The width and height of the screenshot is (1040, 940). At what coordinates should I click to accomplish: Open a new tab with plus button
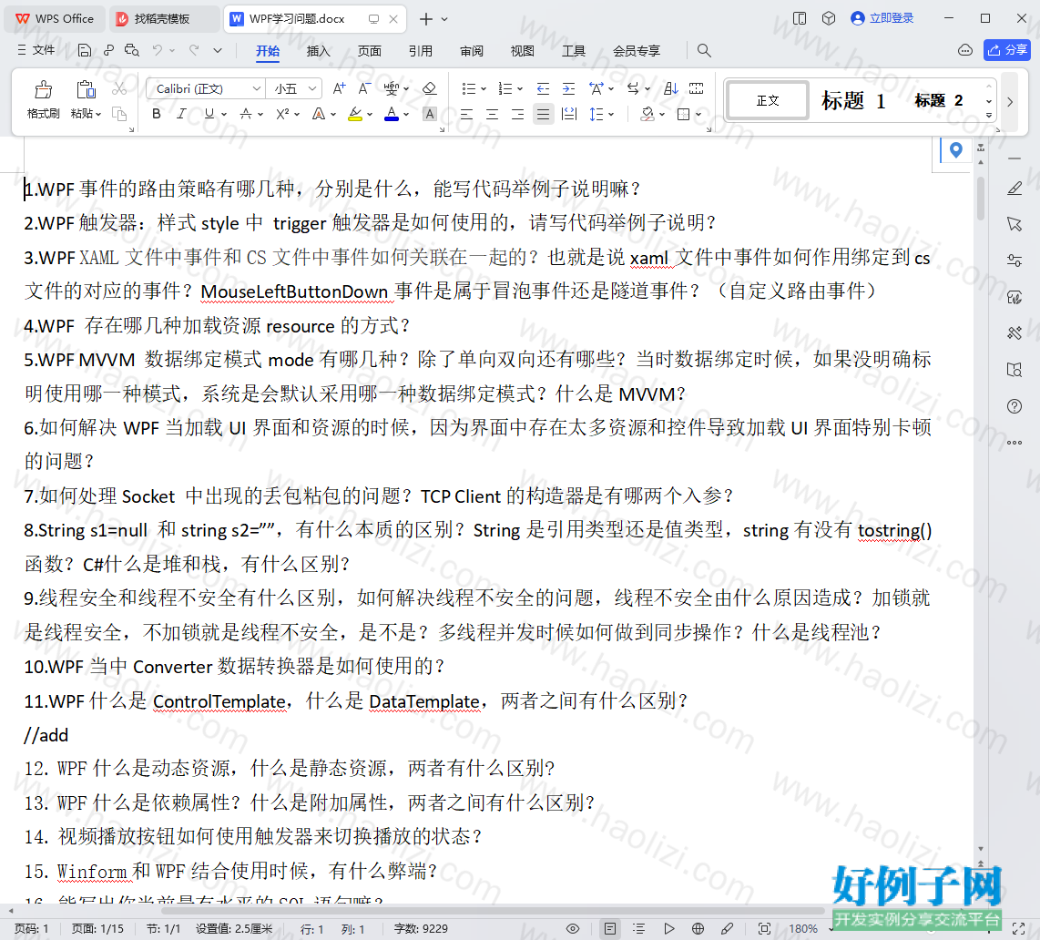point(426,19)
